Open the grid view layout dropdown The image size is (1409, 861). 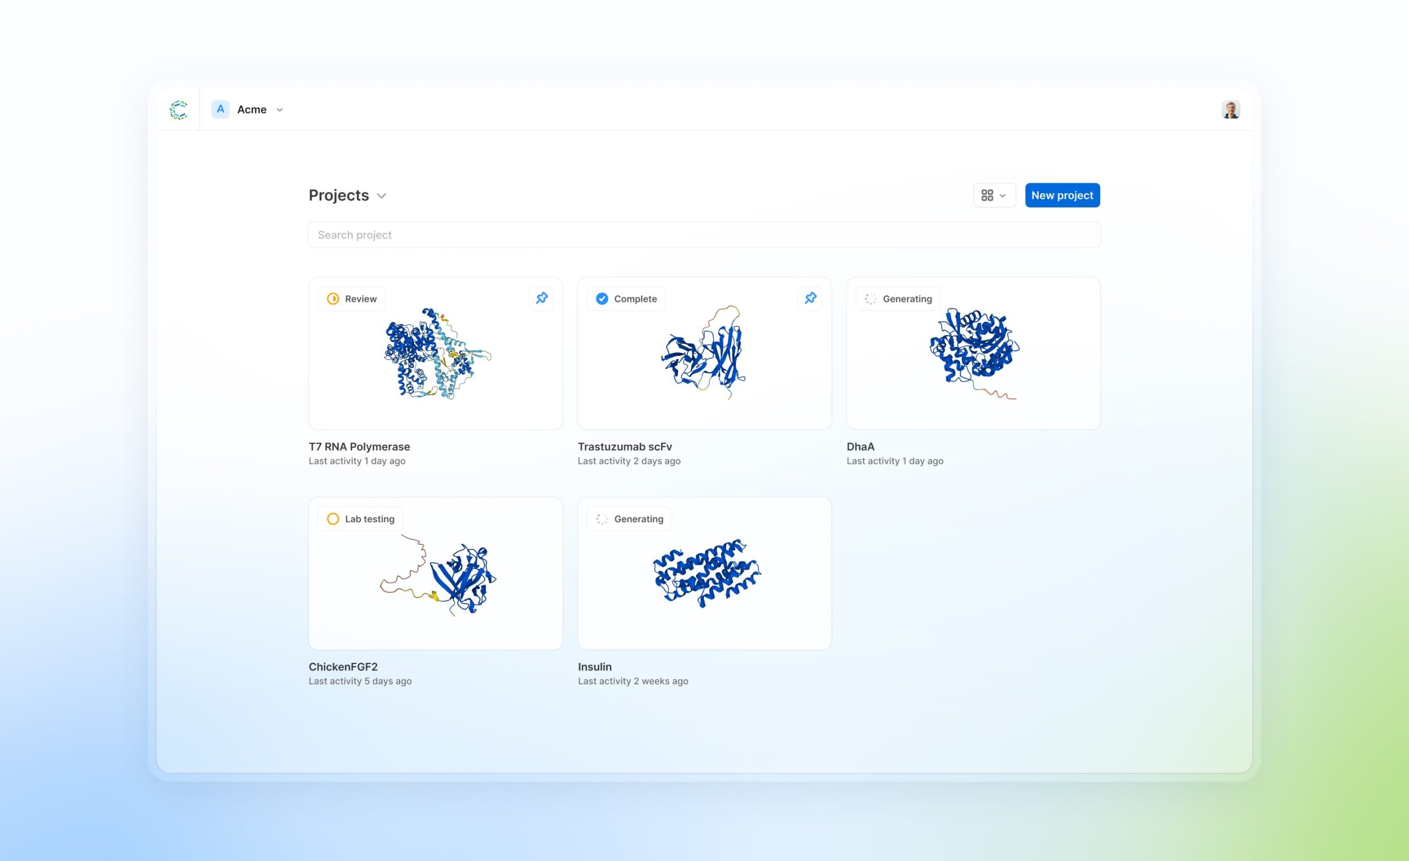(x=994, y=195)
